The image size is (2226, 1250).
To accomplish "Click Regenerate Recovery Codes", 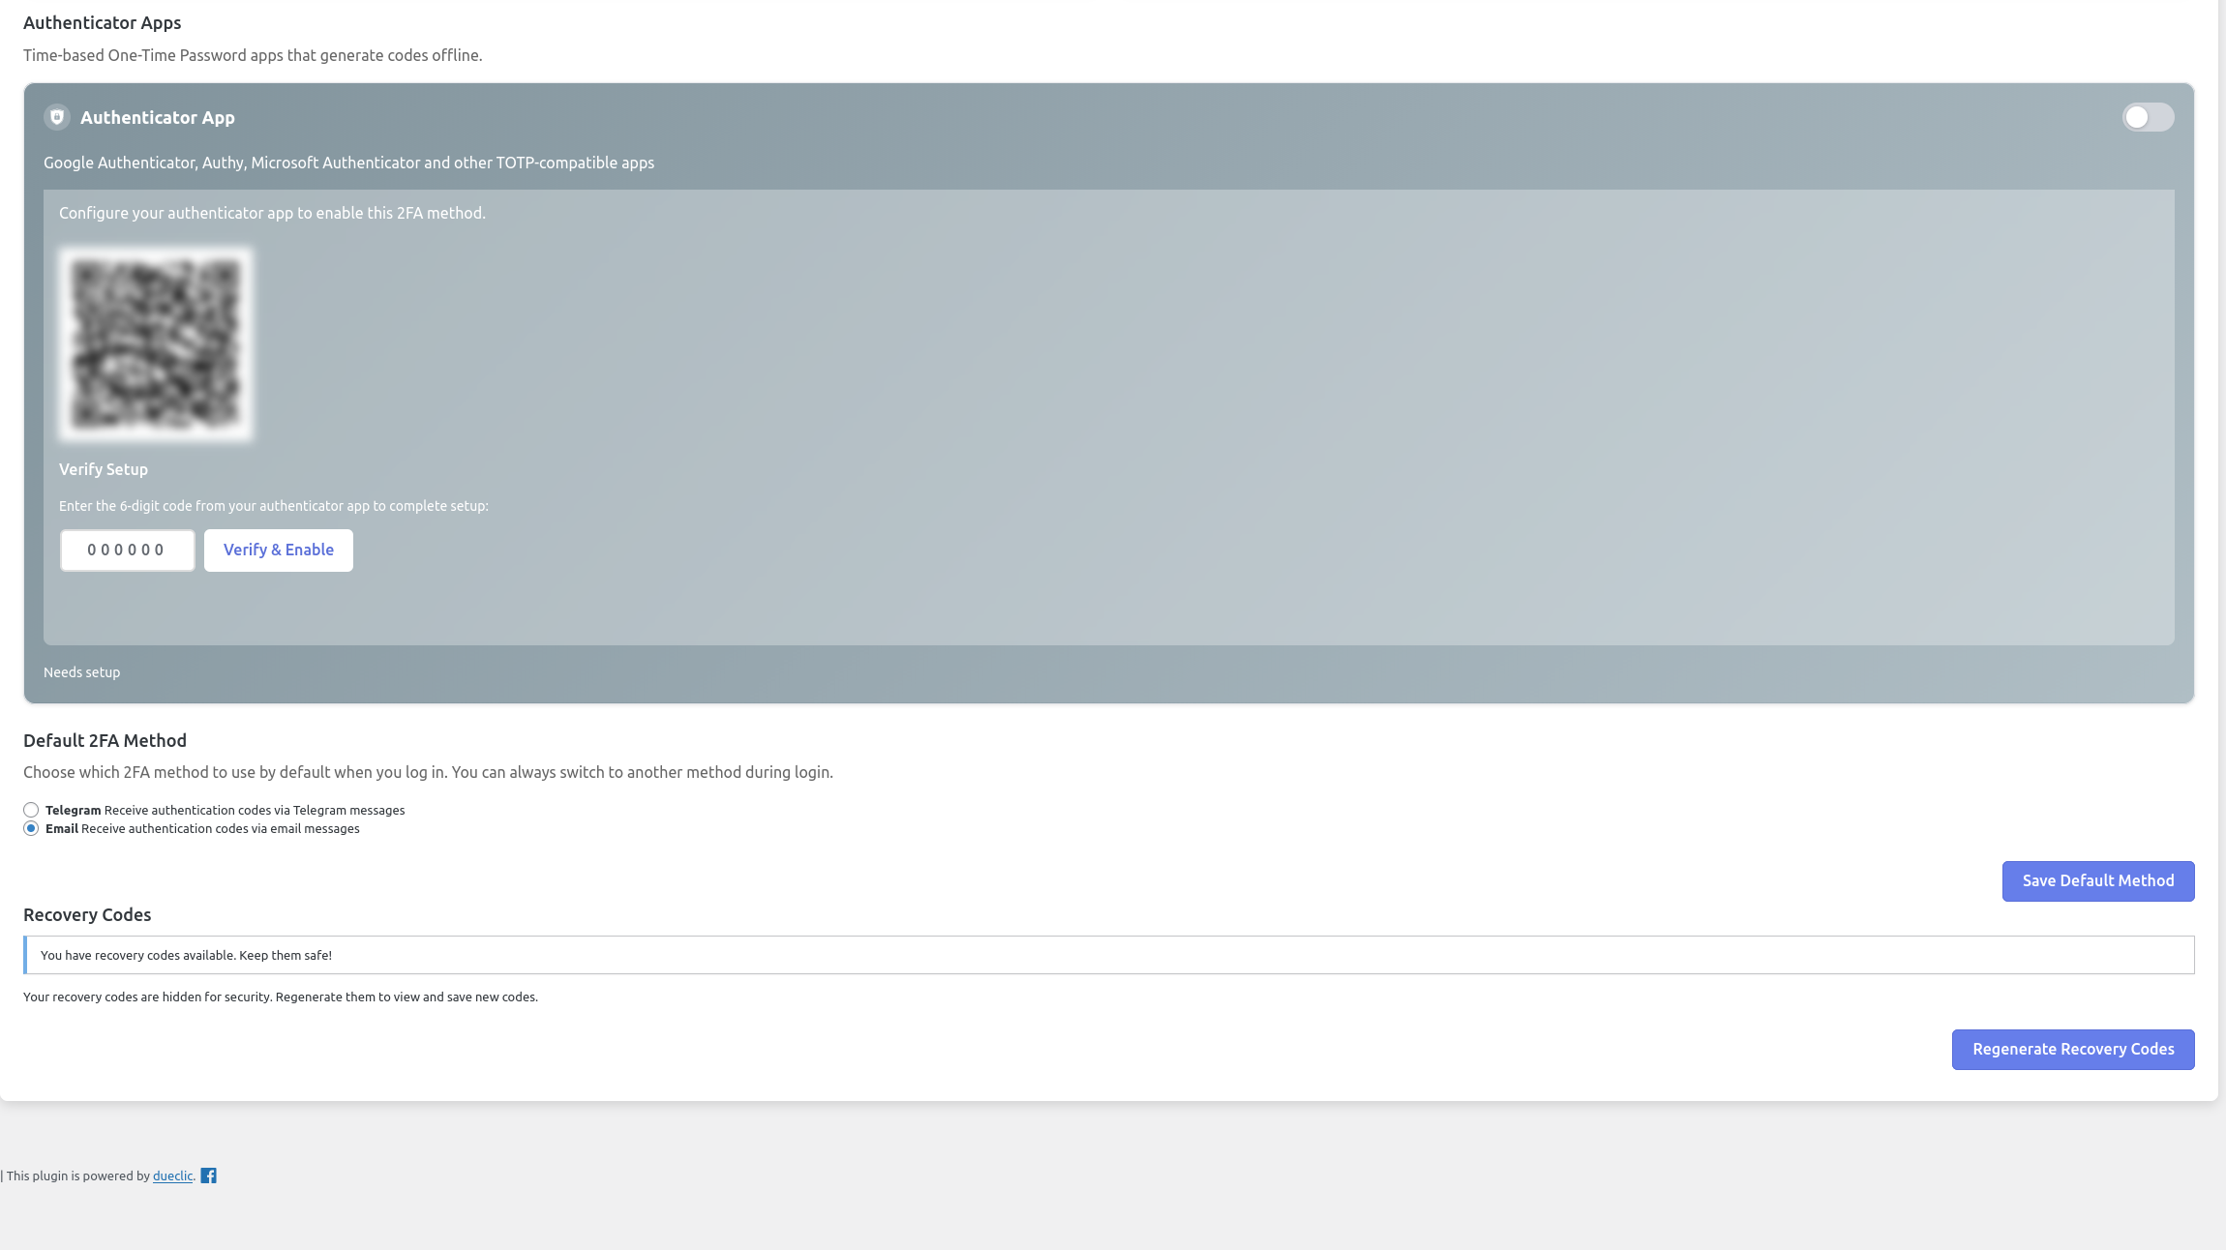I will coord(2073,1049).
